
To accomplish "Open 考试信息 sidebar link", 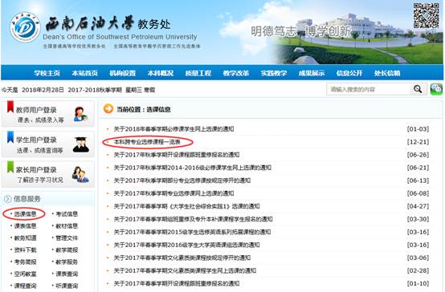I will (x=67, y=214).
